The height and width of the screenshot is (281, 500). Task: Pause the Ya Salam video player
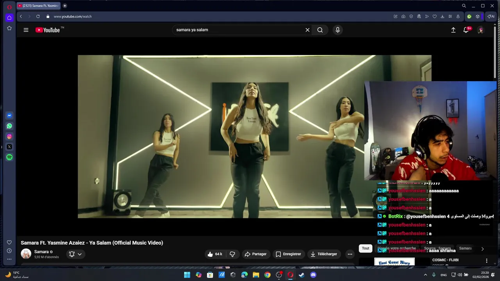click(x=254, y=136)
